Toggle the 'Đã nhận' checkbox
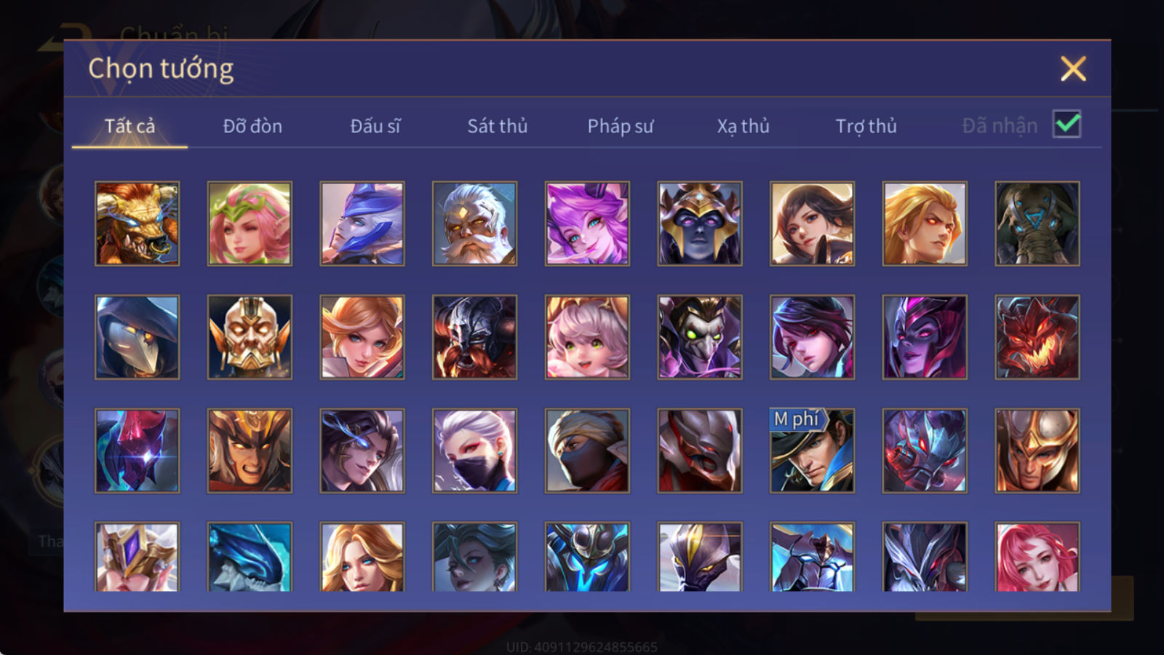The height and width of the screenshot is (655, 1164). tap(1067, 124)
